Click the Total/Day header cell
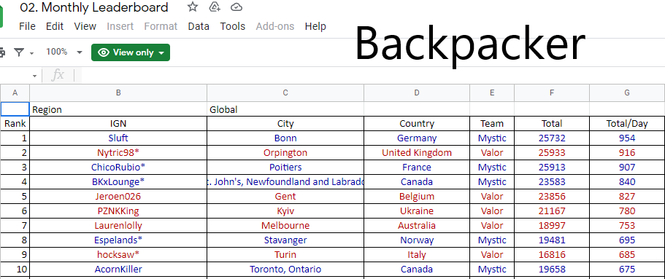The height and width of the screenshot is (279, 665). (x=627, y=124)
